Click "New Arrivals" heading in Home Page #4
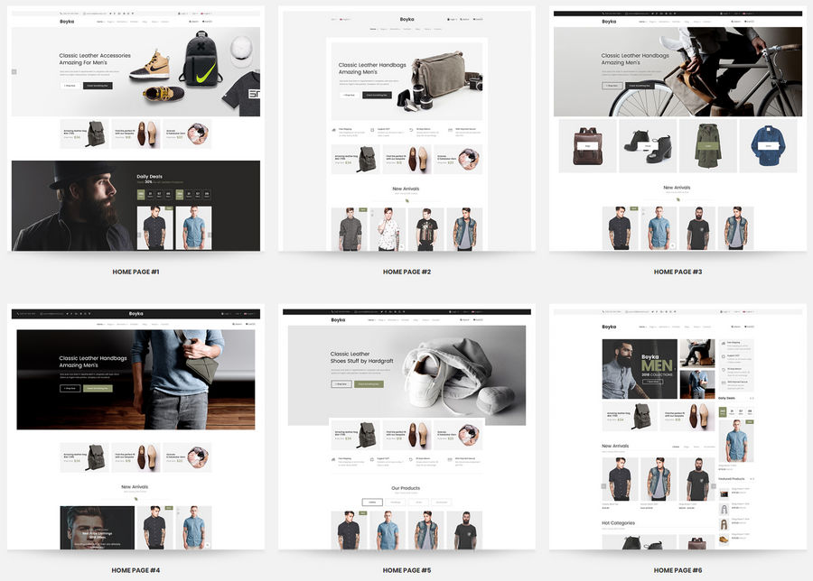 pyautogui.click(x=135, y=487)
